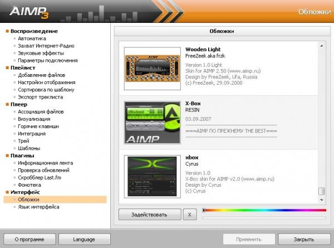
Task: Open Звуковые эффекты settings
Action: 41,53
